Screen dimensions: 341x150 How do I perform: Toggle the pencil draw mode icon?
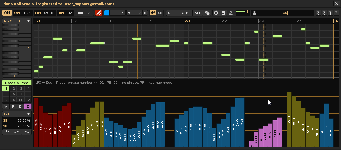(x=99, y=13)
